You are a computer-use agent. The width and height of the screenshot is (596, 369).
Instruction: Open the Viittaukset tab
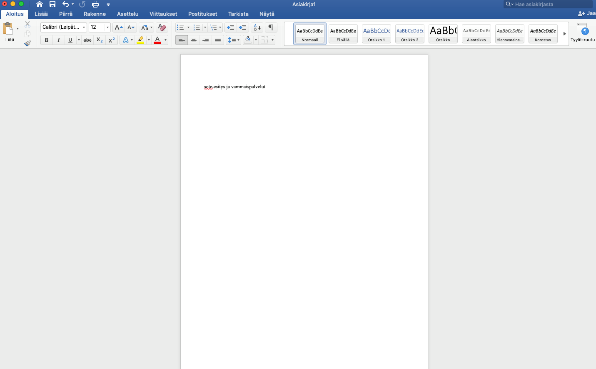point(163,14)
